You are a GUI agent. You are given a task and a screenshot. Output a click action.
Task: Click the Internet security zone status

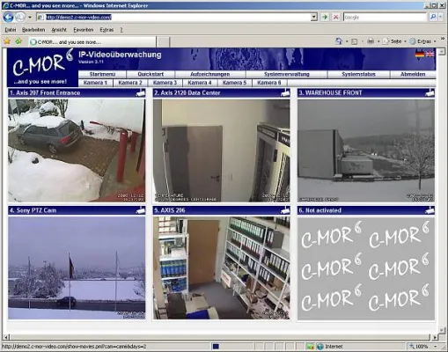331,347
